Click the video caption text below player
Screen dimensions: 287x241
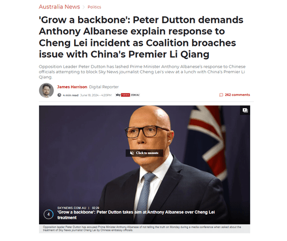coord(142,228)
